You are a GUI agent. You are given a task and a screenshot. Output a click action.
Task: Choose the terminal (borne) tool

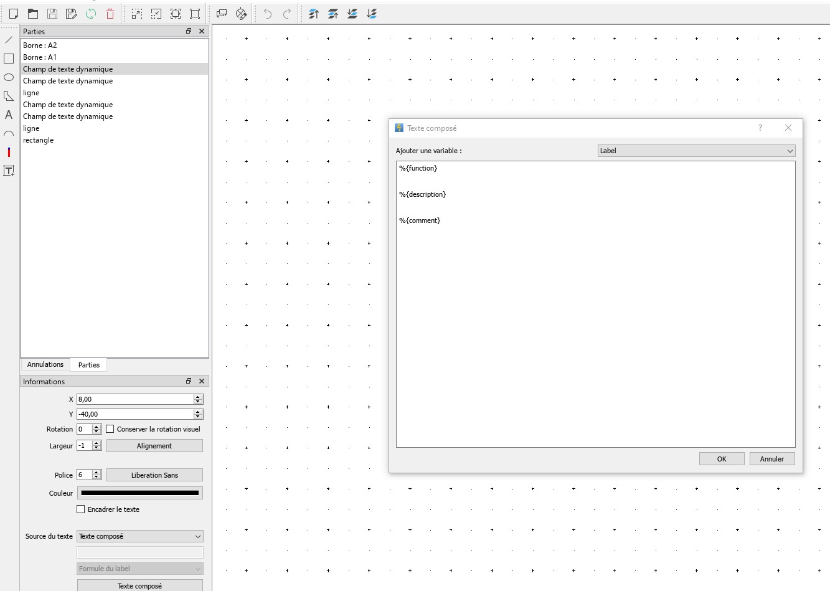(9, 152)
